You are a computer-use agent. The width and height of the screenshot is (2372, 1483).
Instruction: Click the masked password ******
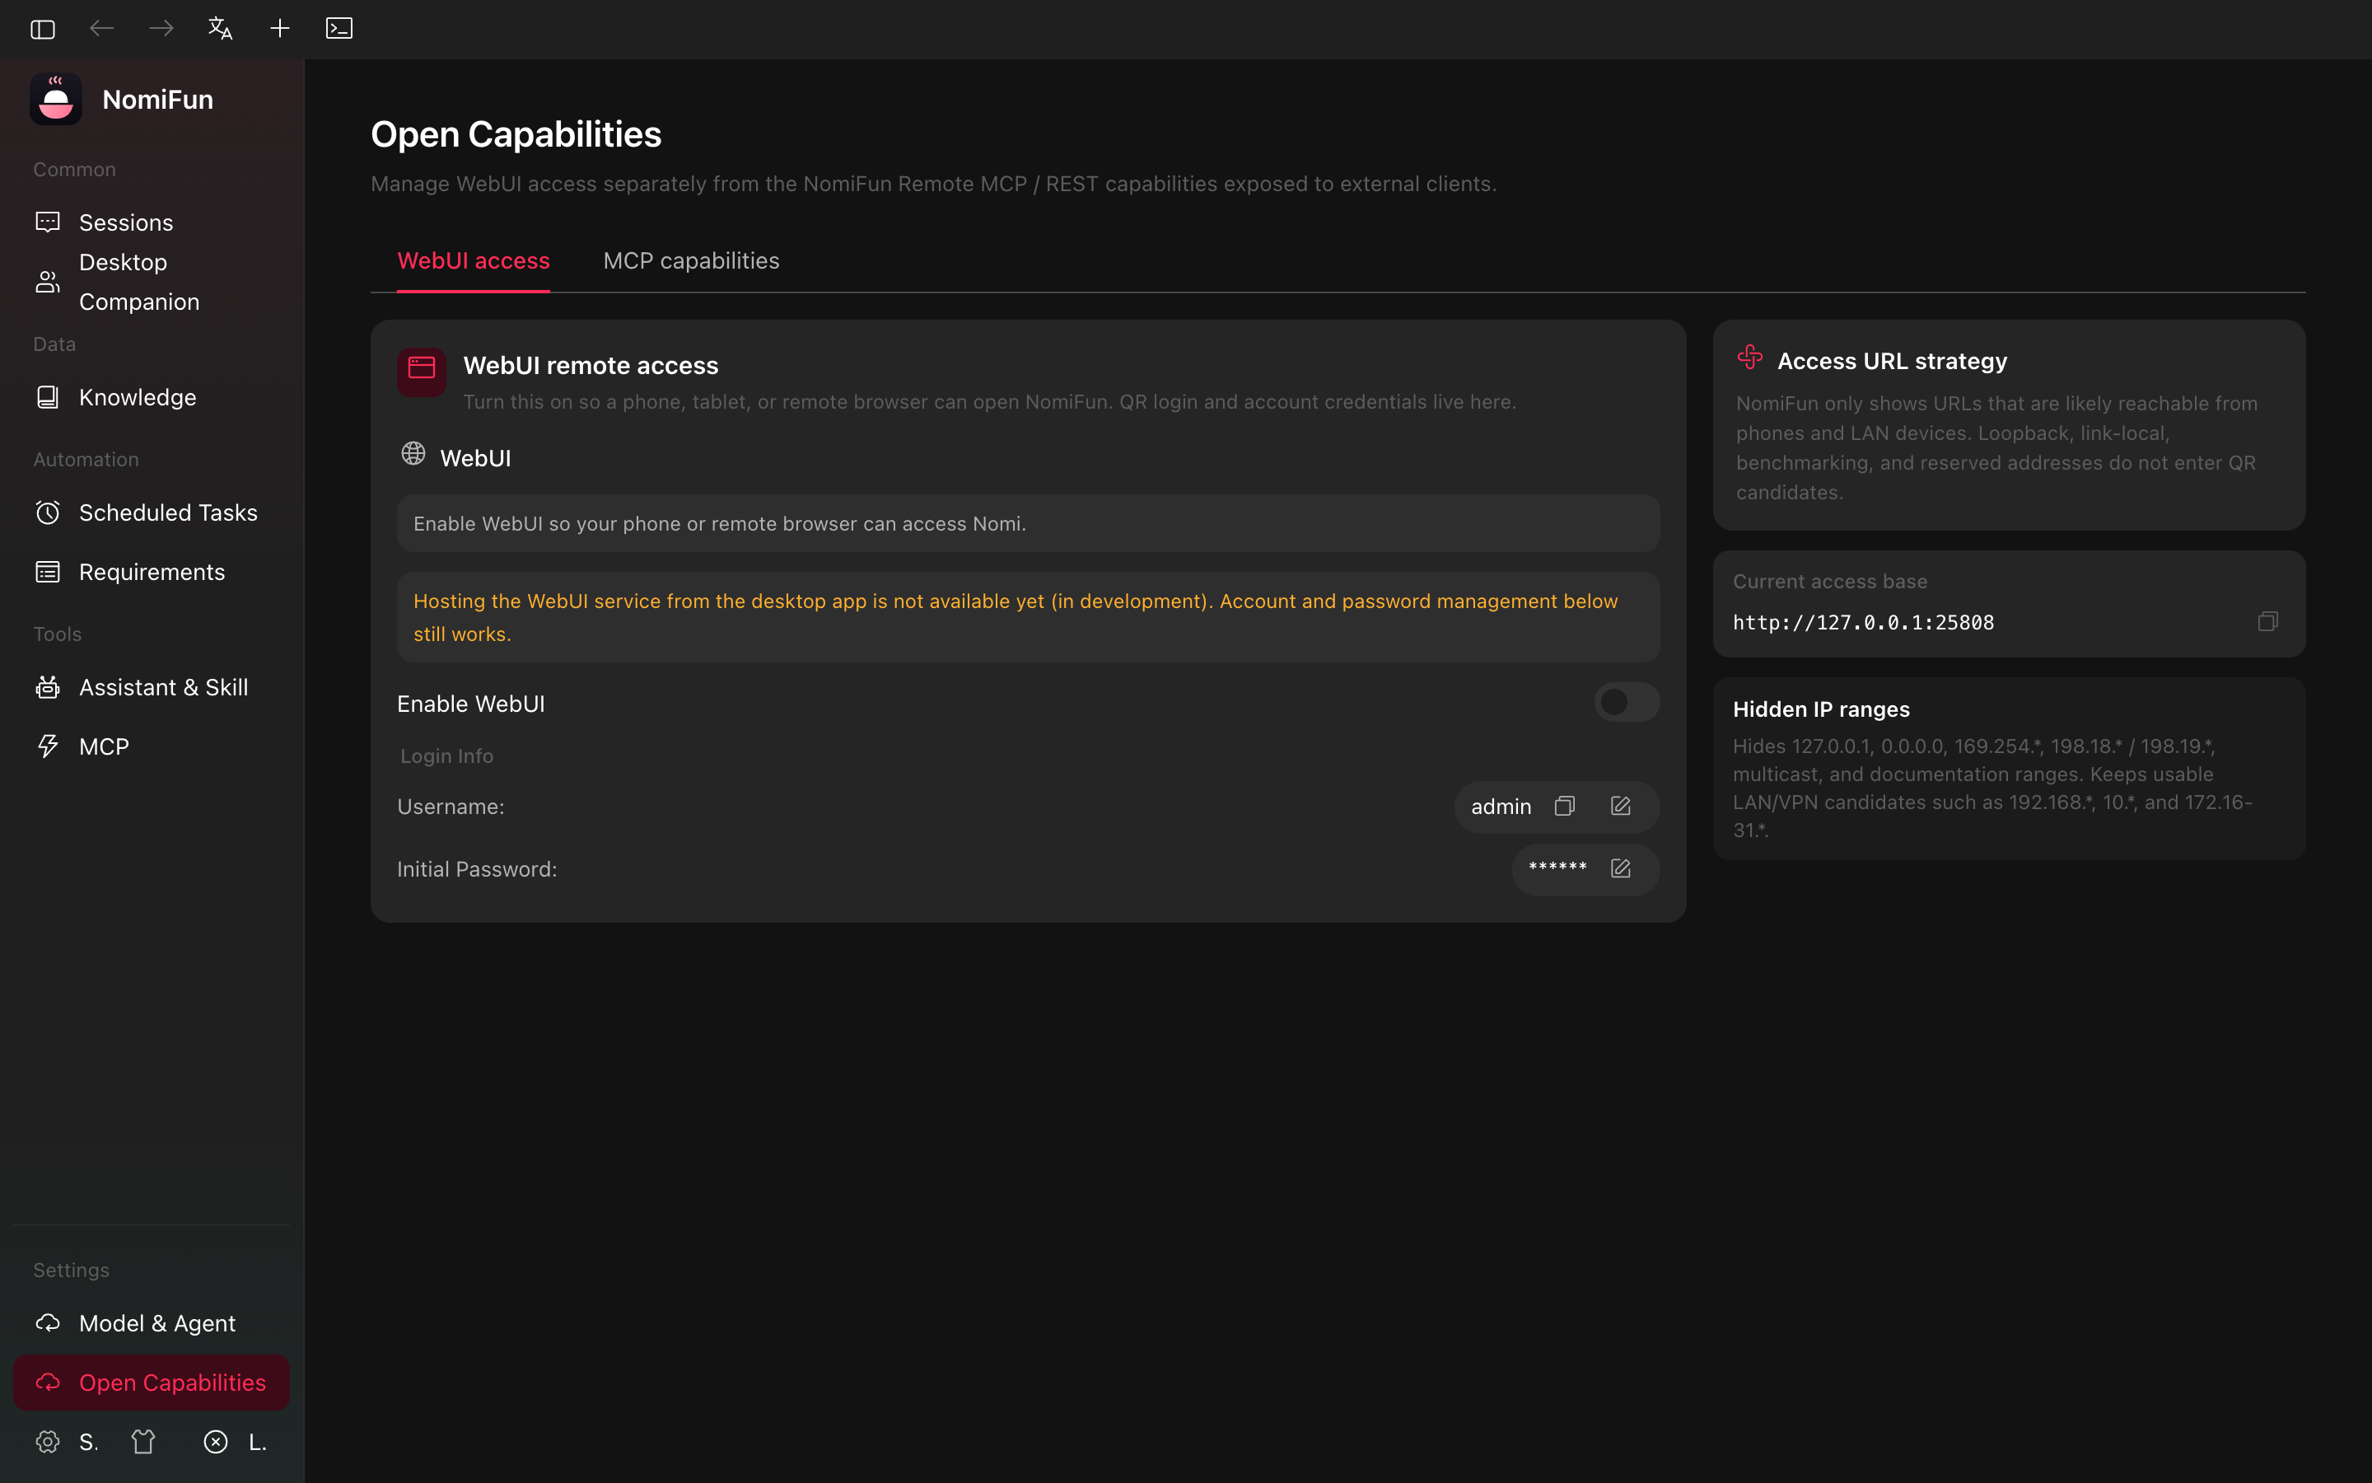(1557, 867)
